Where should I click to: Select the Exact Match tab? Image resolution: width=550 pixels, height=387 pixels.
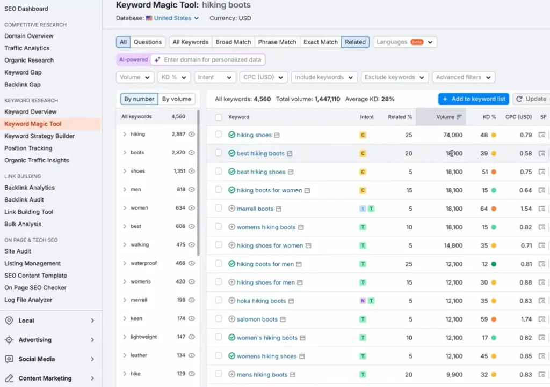(321, 42)
